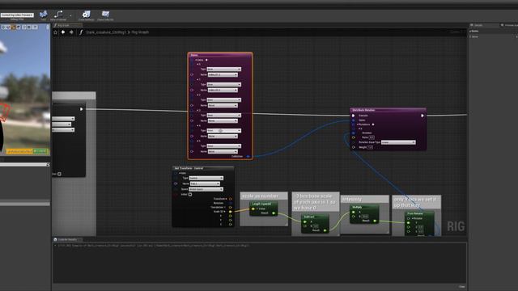
Task: Select the 'scale as number' comment box header
Action: 264,196
